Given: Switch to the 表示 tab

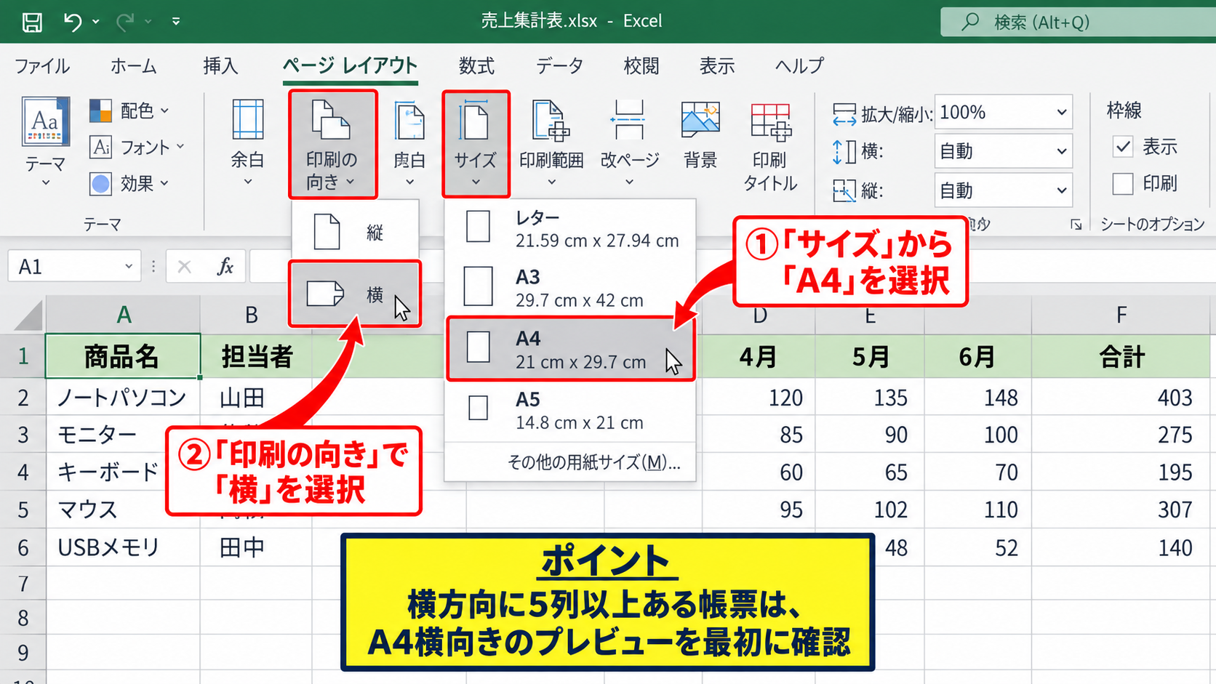Looking at the screenshot, I should pyautogui.click(x=717, y=66).
